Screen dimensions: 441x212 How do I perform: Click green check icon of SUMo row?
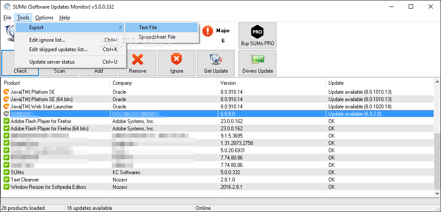pos(6,172)
